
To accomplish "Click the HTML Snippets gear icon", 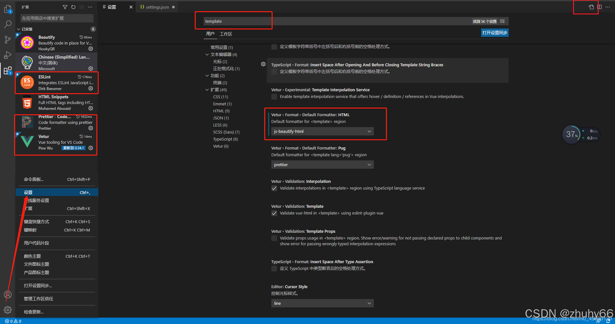I will pos(91,108).
